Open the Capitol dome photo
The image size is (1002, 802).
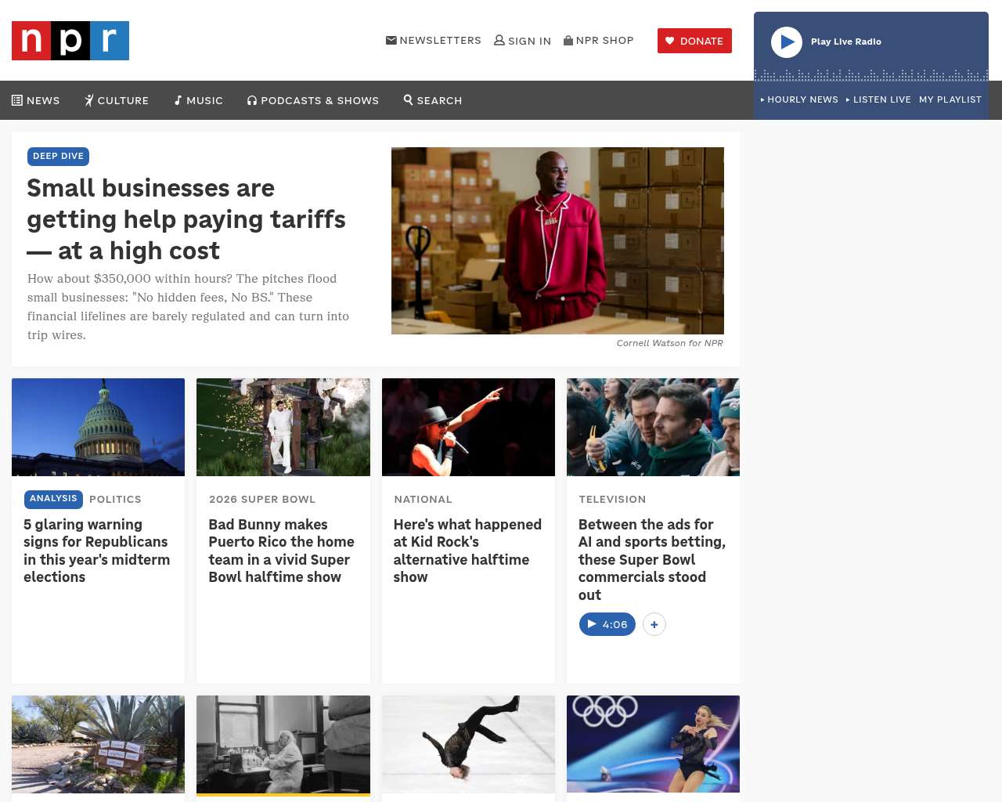(99, 427)
